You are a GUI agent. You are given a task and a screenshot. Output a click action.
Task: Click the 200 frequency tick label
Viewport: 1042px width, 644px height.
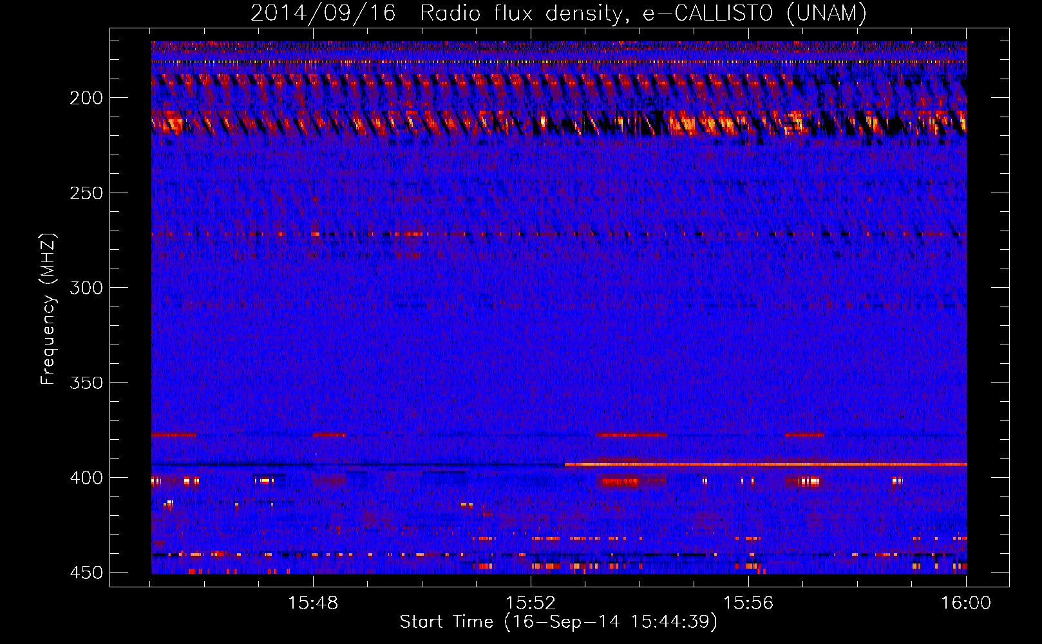(86, 98)
